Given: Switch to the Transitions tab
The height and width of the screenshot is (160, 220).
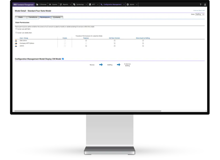Looking at the screenshot, I should click(33, 17).
